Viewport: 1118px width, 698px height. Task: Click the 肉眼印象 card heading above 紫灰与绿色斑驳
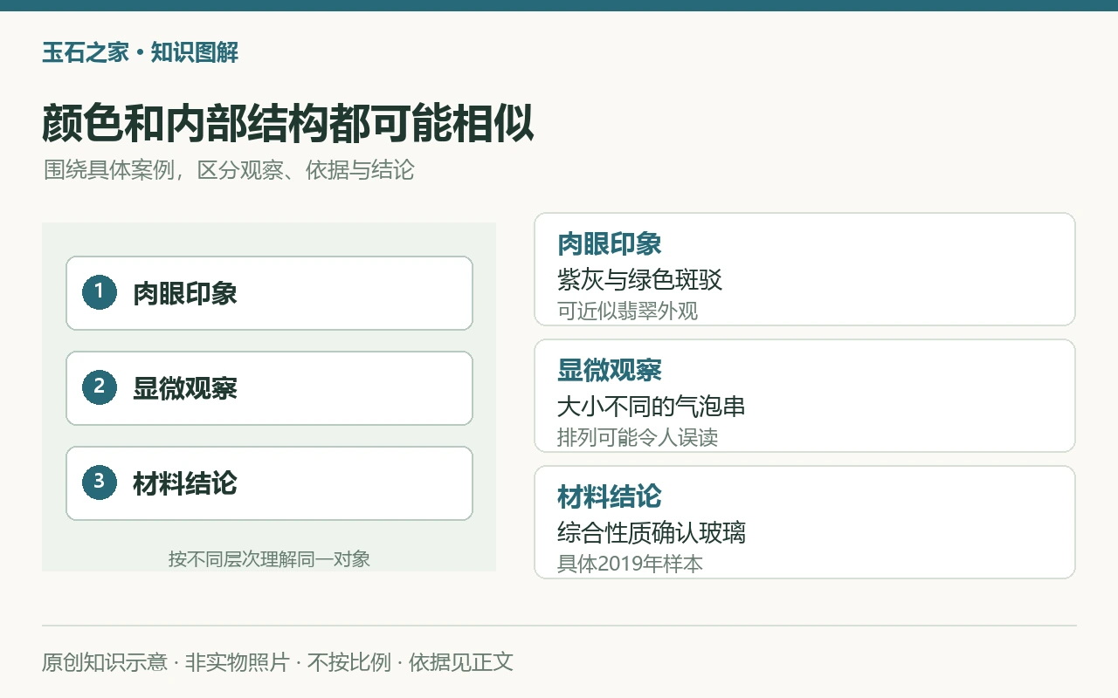pos(610,244)
